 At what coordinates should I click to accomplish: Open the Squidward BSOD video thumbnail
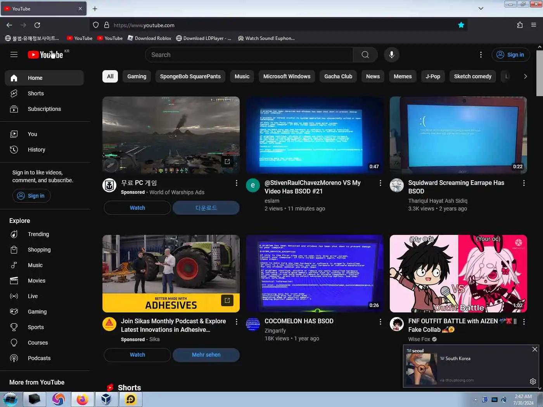pyautogui.click(x=458, y=135)
